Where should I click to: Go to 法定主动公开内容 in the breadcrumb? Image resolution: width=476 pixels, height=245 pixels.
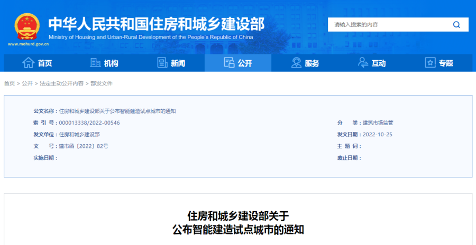(x=62, y=83)
